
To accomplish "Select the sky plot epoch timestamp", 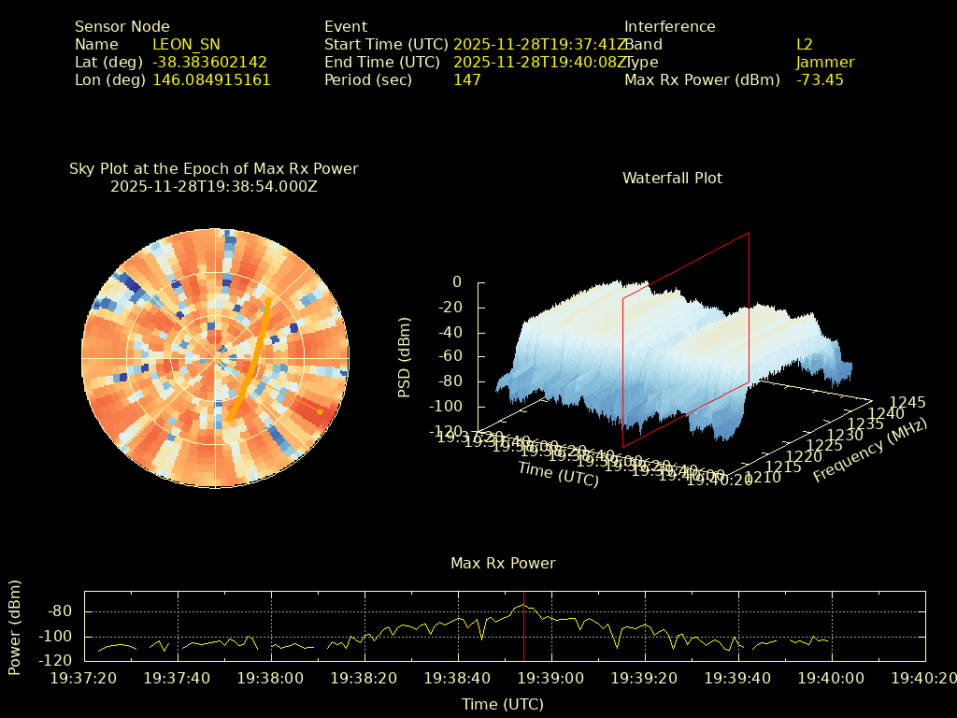I will point(213,186).
